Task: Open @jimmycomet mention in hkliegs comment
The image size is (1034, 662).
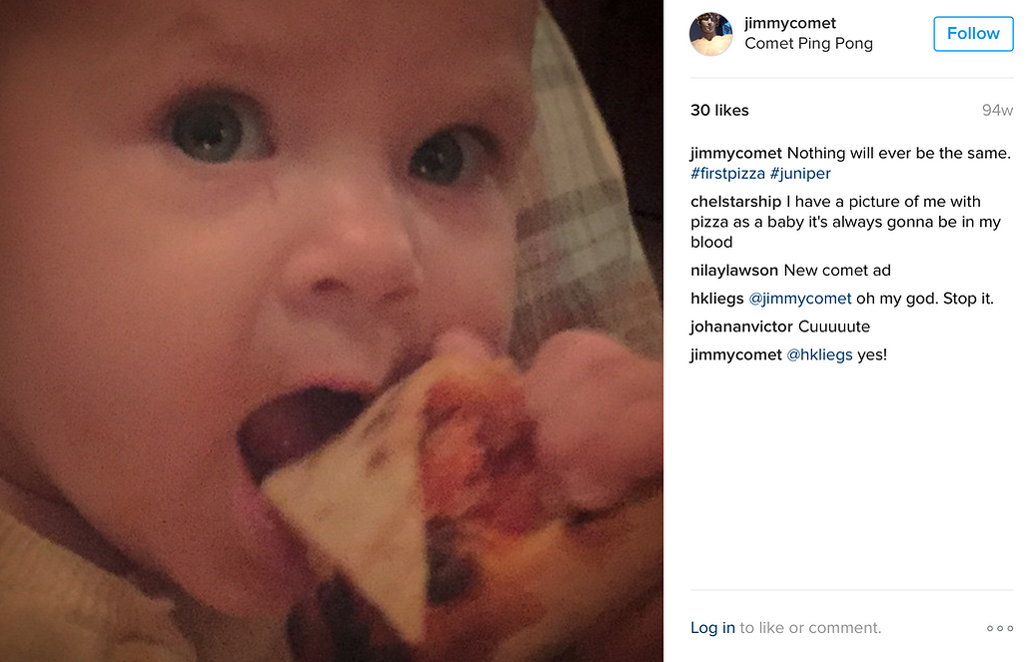Action: (x=800, y=299)
